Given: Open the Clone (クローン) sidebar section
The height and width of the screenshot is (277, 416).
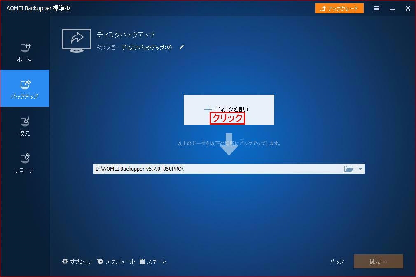Looking at the screenshot, I should point(25,163).
